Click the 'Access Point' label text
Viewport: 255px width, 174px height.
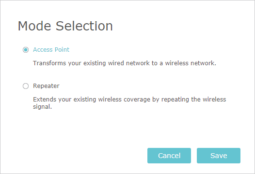(x=51, y=50)
